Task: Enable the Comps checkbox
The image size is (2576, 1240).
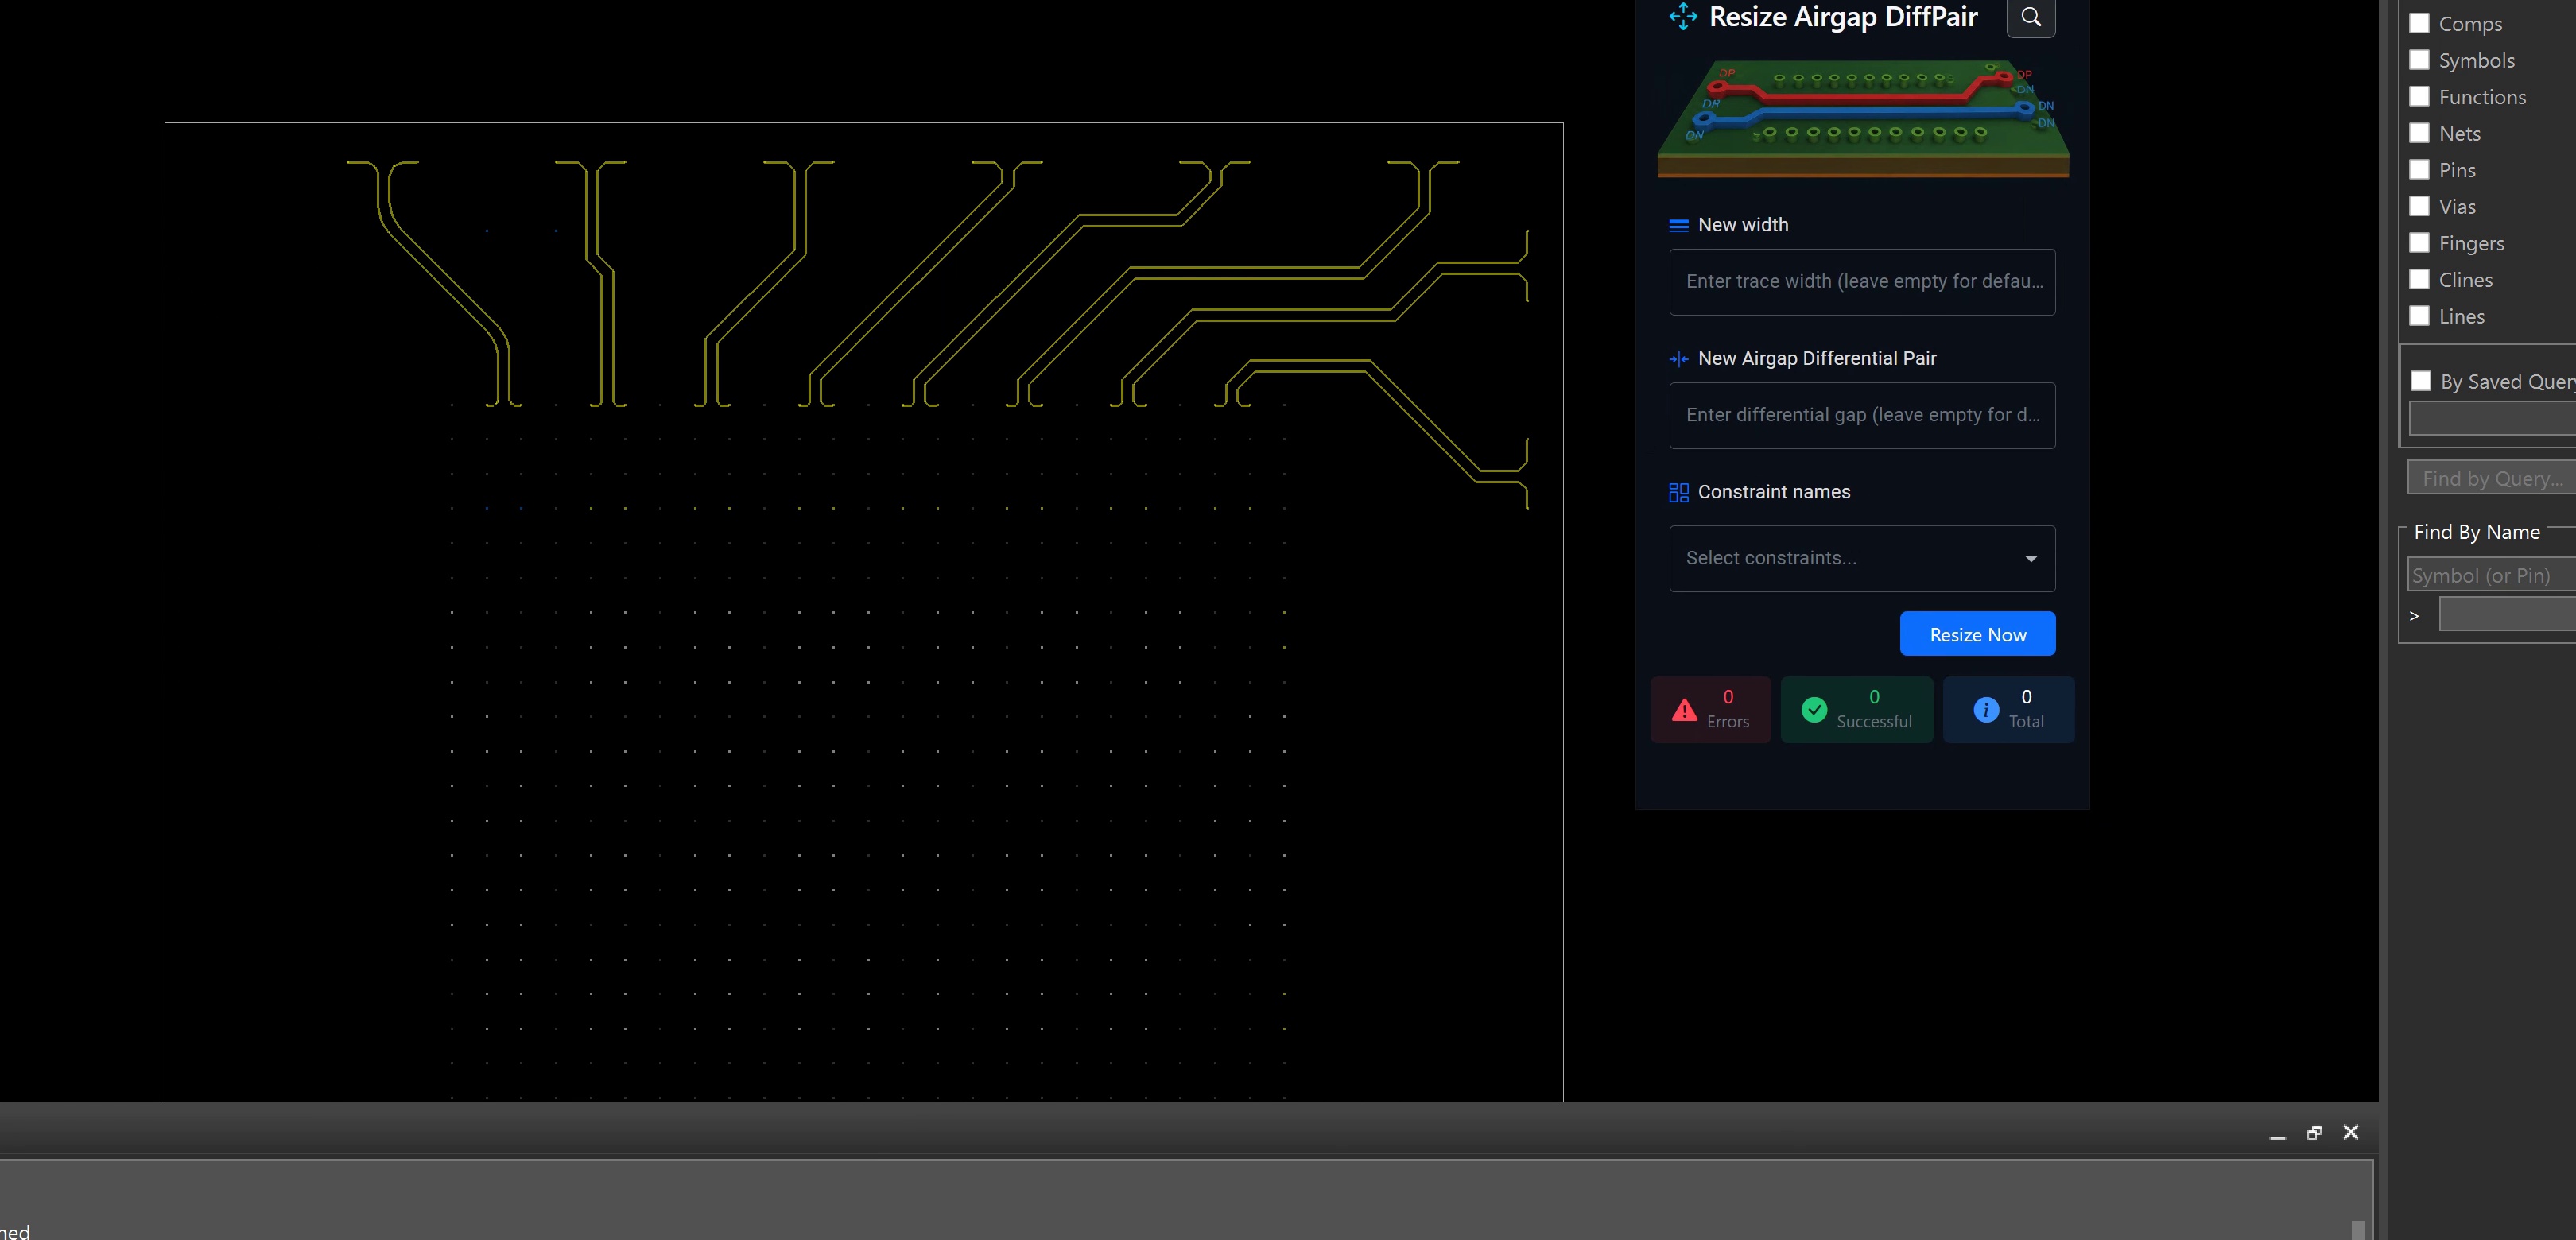Action: (x=2419, y=23)
